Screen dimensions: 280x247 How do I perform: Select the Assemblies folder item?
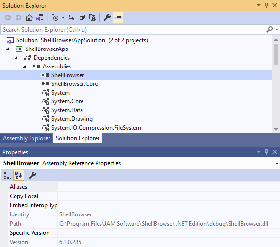tap(57, 66)
